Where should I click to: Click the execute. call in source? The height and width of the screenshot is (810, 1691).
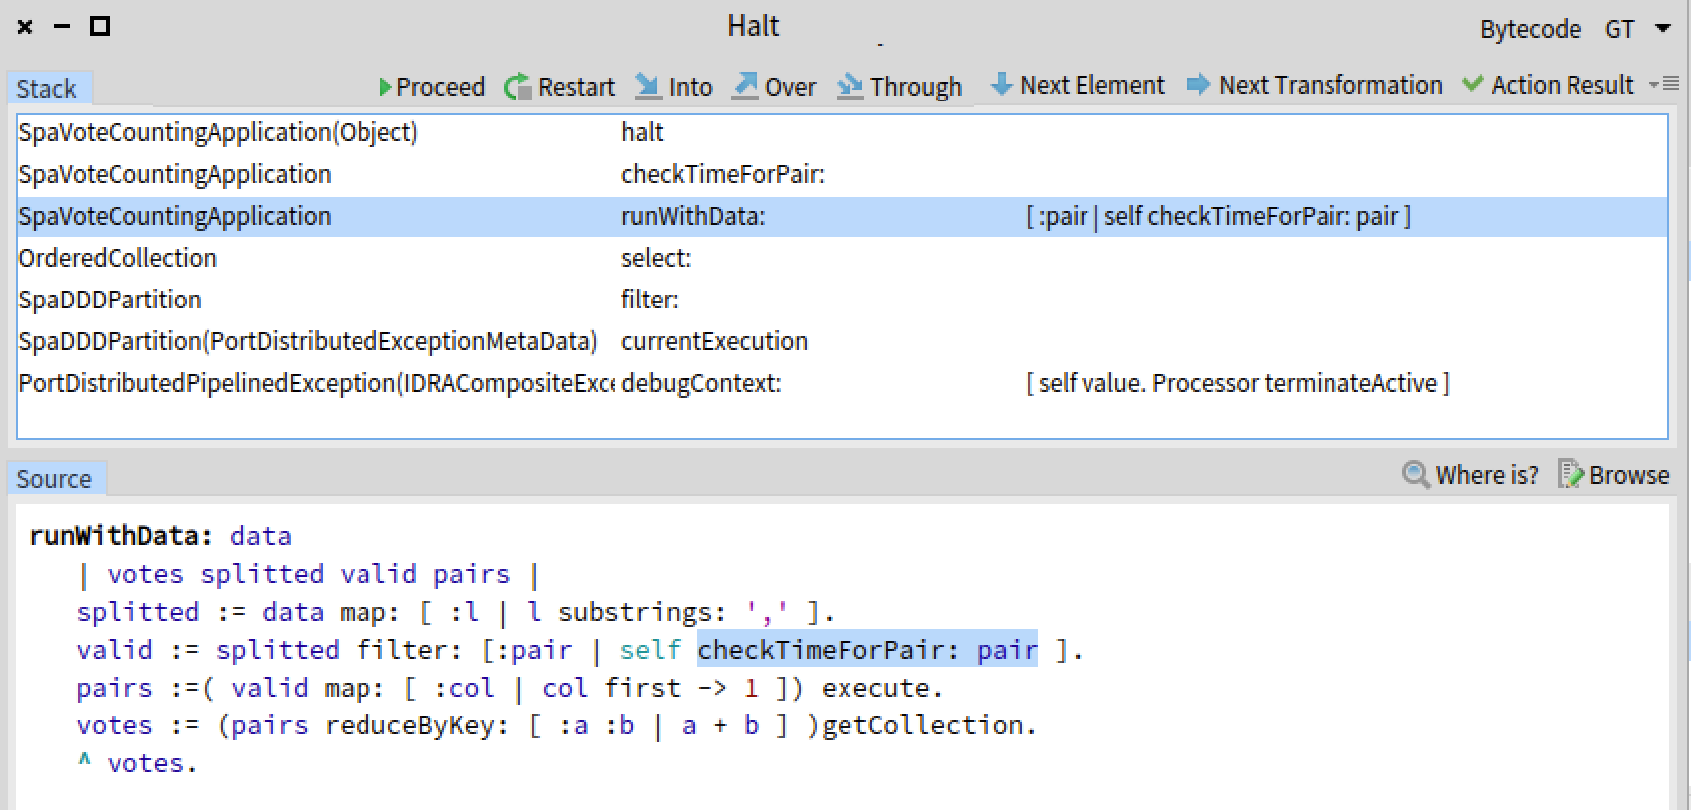(x=882, y=688)
